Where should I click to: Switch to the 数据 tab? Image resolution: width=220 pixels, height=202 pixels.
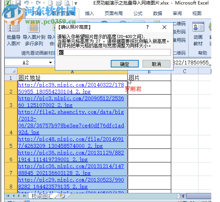tap(157, 14)
